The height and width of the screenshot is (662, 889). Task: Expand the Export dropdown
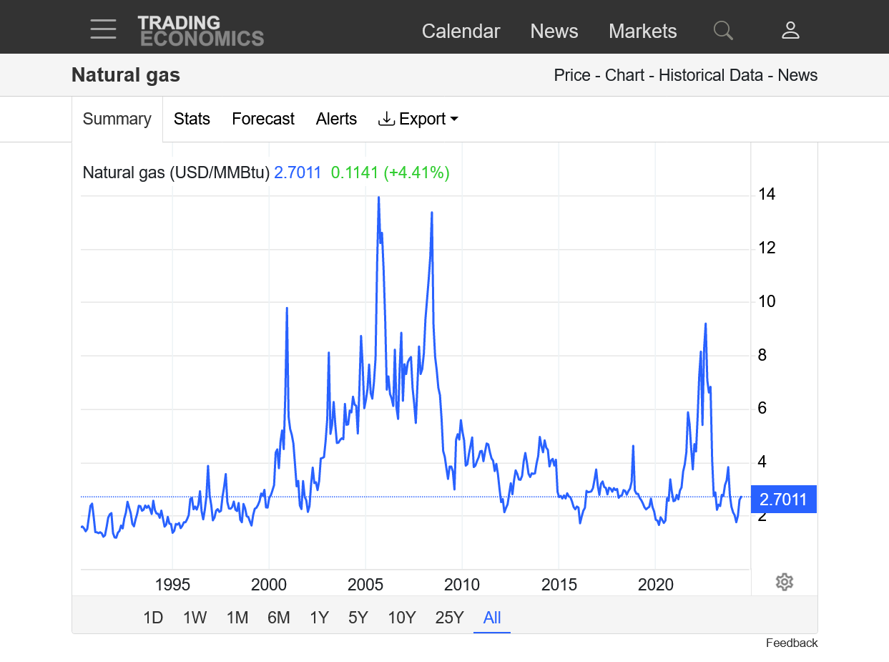click(x=418, y=119)
